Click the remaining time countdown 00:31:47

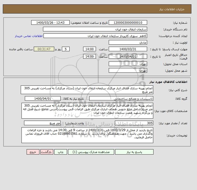click(44, 49)
